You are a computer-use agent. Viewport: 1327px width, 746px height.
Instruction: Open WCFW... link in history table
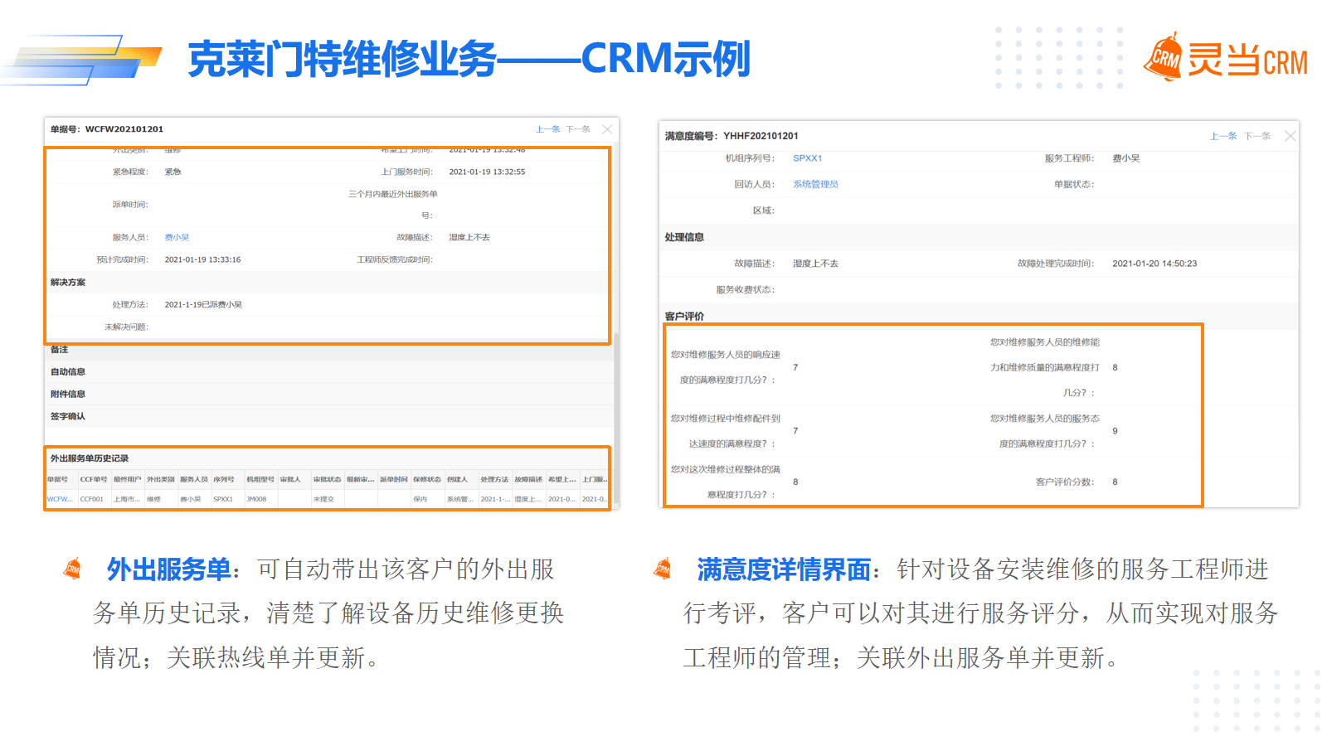tap(59, 499)
